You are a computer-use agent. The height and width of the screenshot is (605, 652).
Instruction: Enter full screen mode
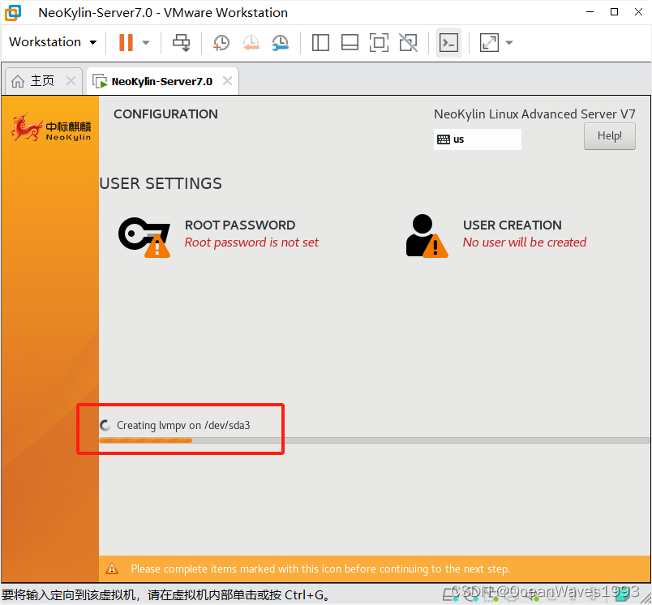tap(379, 42)
